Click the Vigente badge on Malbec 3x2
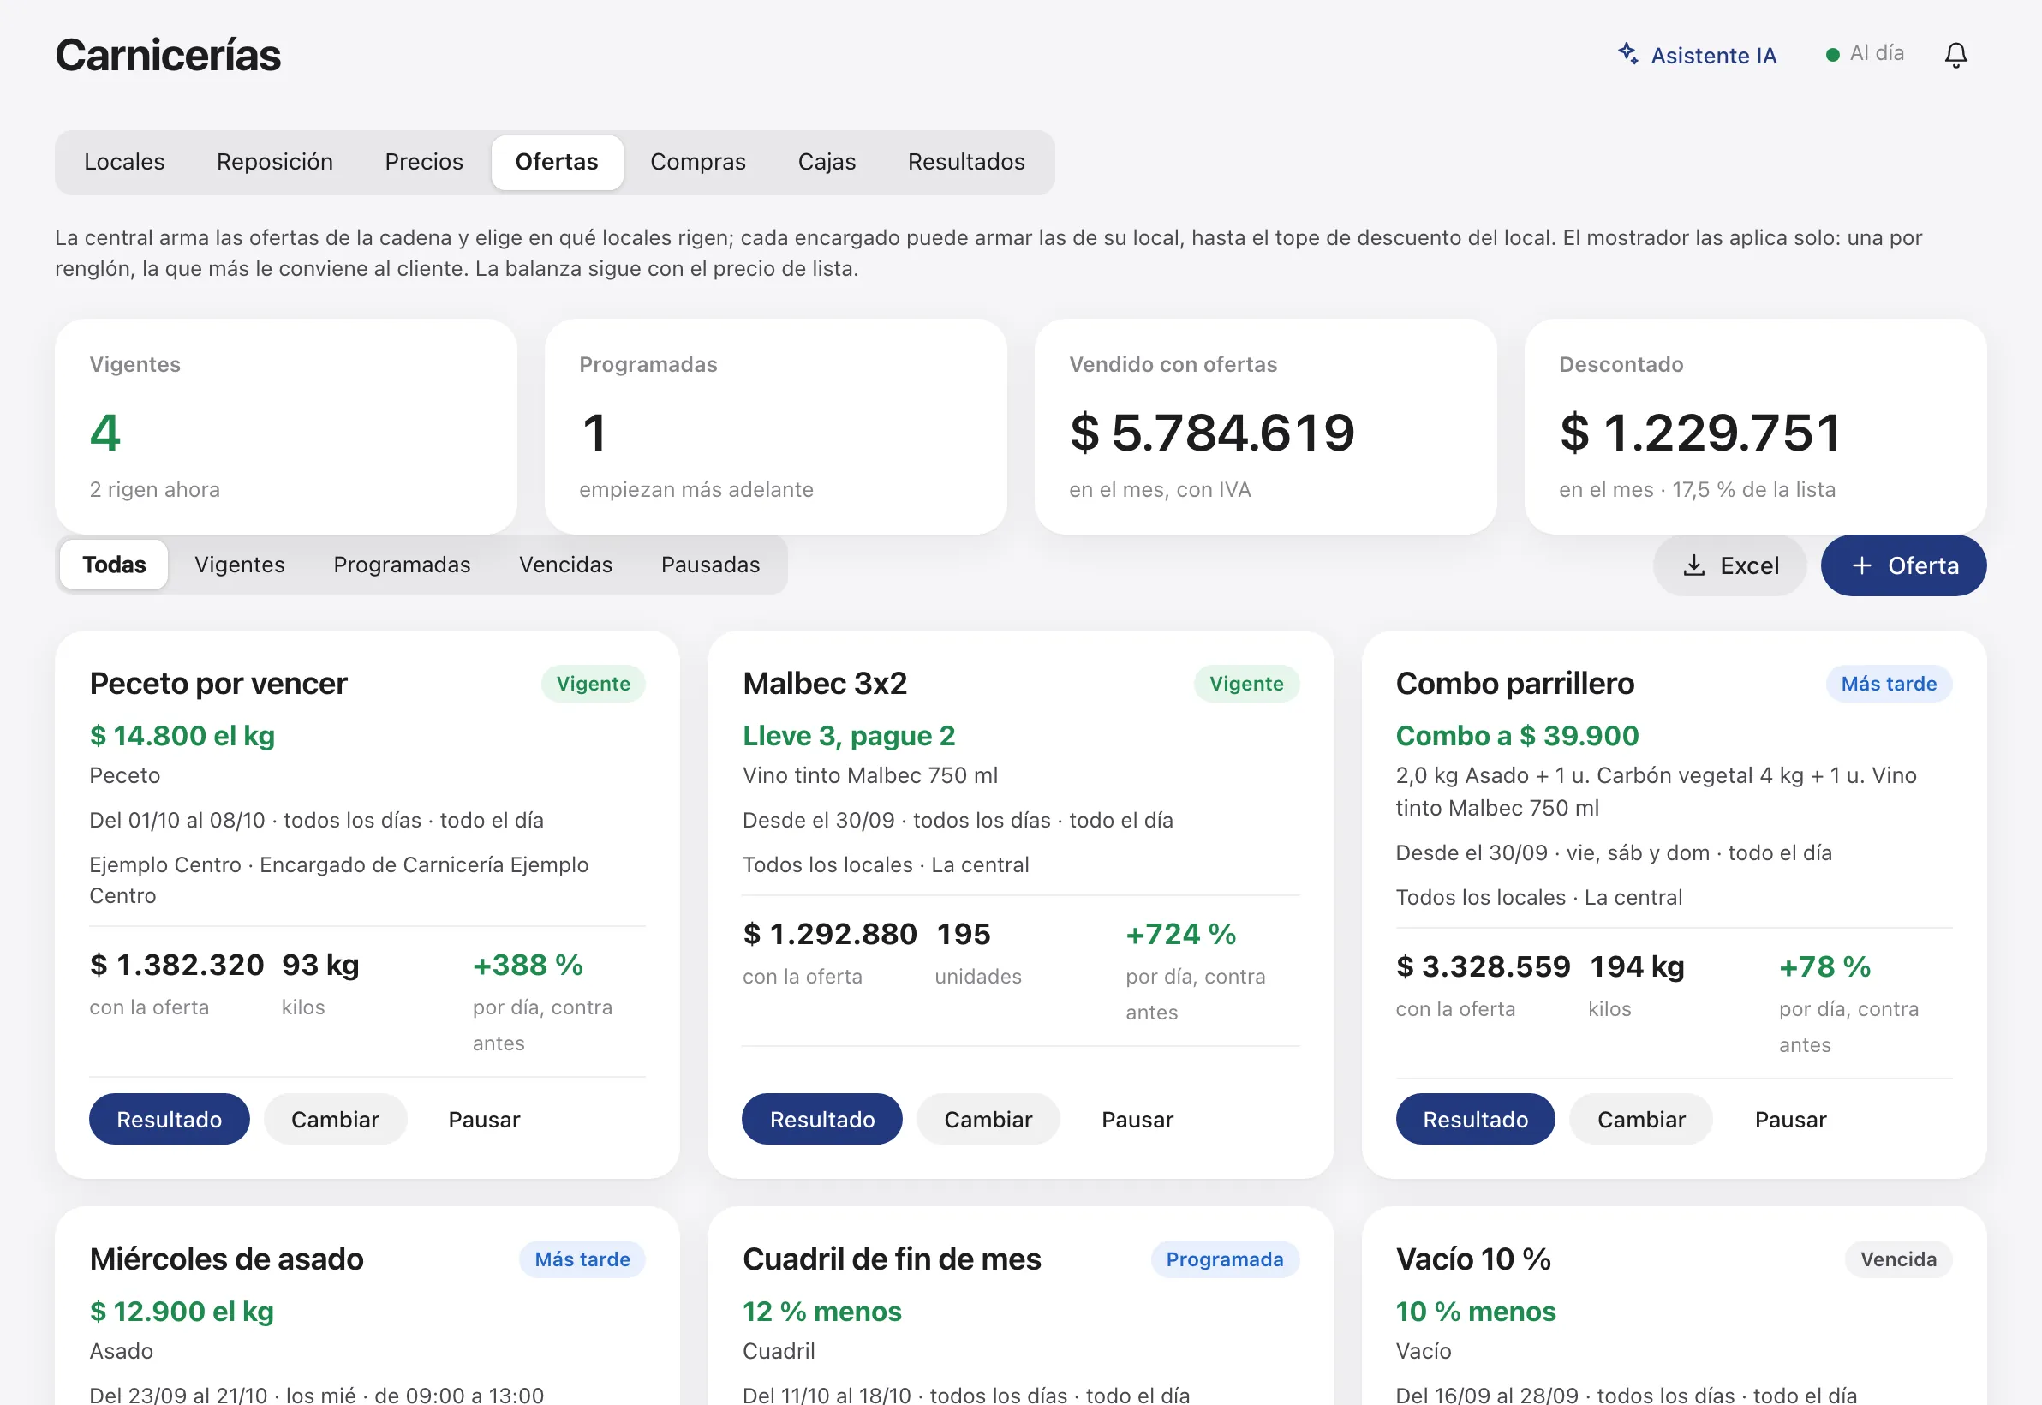 click(x=1246, y=683)
